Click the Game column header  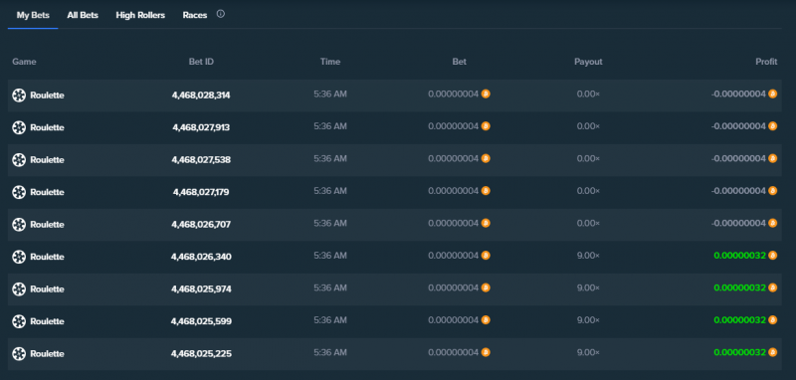click(x=24, y=62)
